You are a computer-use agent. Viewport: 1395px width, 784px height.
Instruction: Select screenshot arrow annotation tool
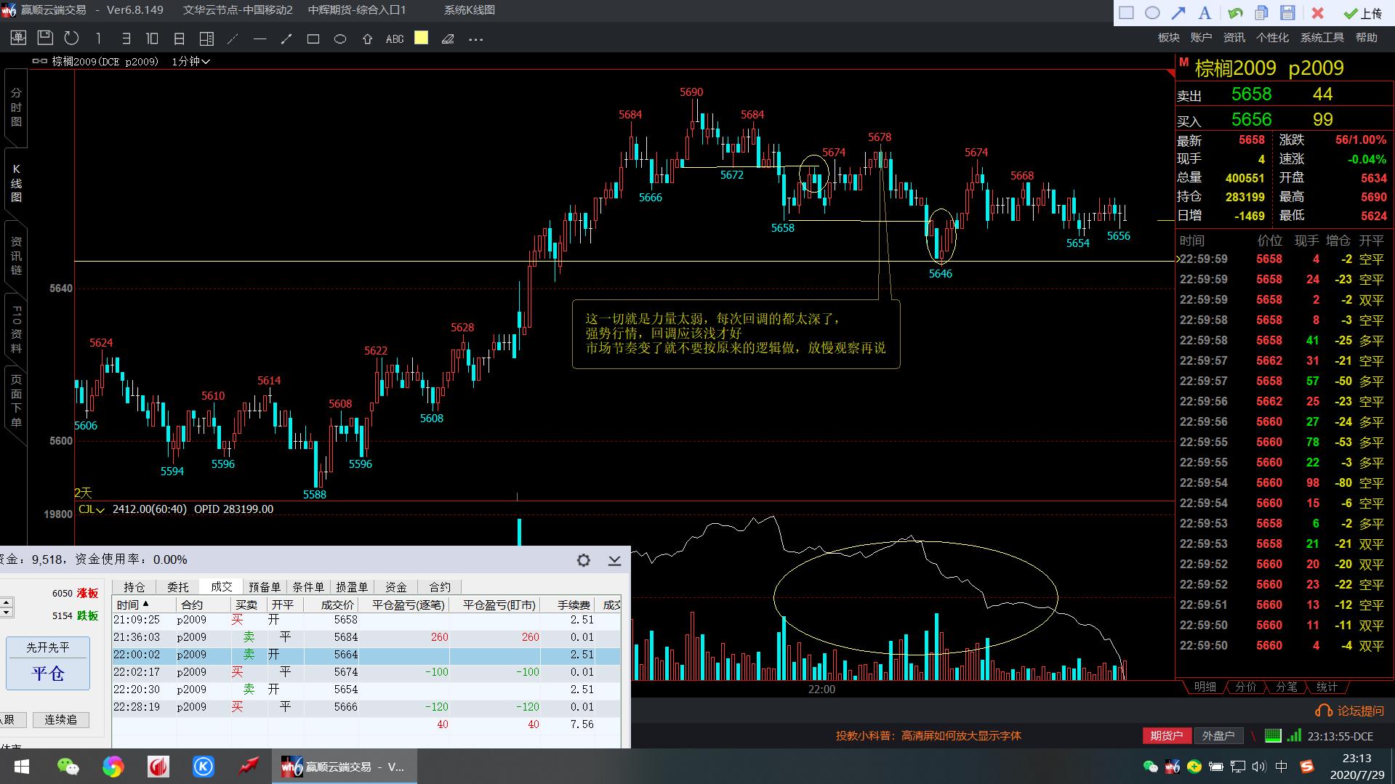click(1178, 12)
